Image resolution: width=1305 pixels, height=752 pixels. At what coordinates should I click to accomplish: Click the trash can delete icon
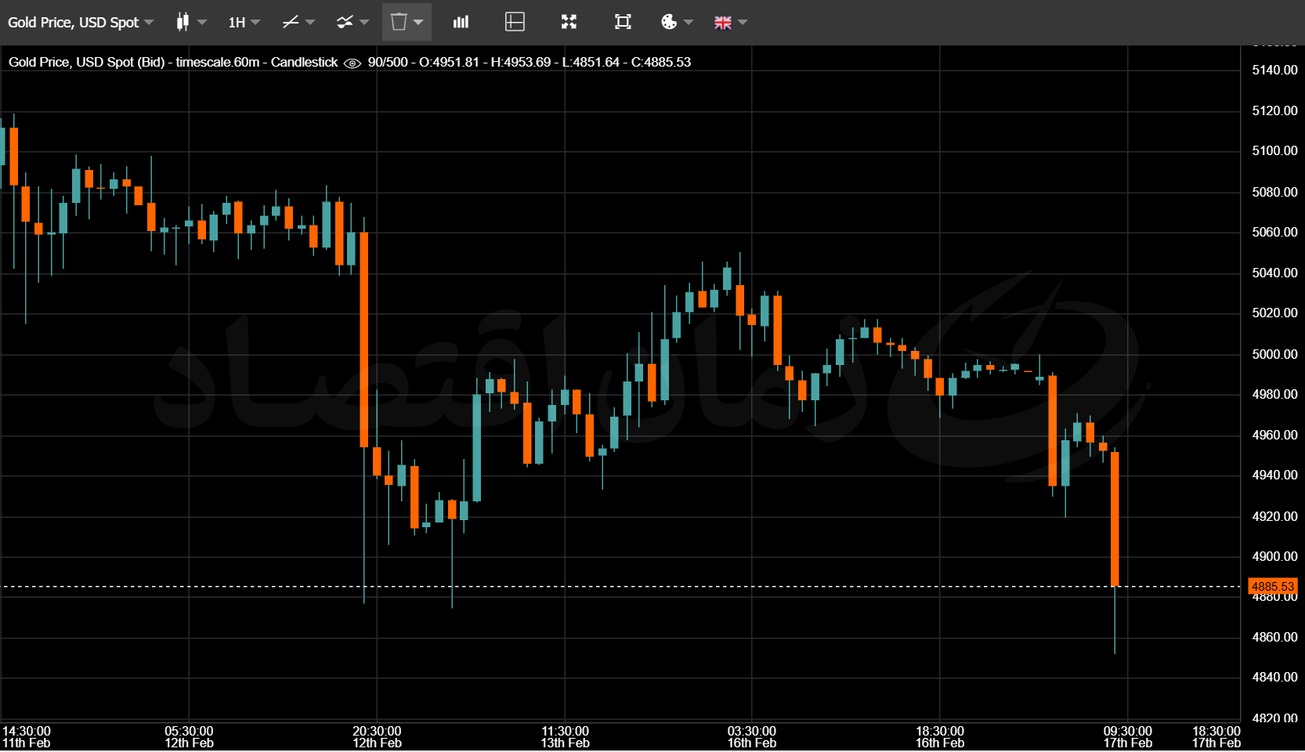click(x=399, y=22)
